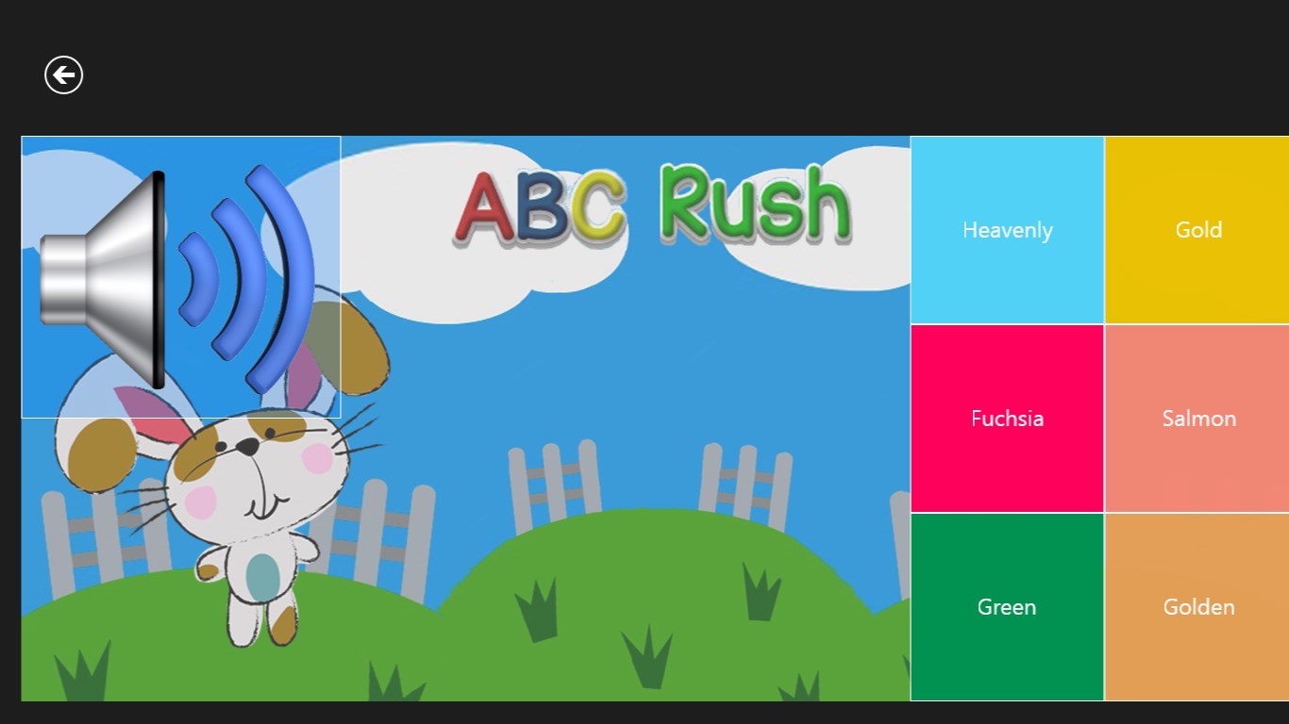Image resolution: width=1289 pixels, height=724 pixels.
Task: Click the blue letter B in the title
Action: click(x=542, y=209)
